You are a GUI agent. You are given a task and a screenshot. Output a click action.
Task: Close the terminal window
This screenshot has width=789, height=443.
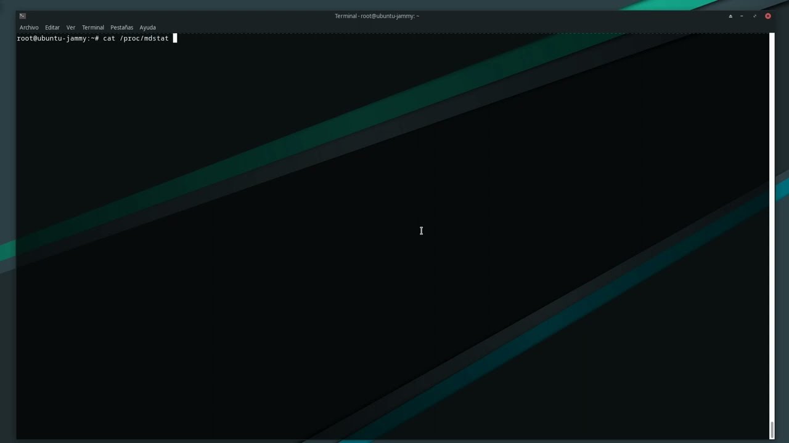[768, 16]
